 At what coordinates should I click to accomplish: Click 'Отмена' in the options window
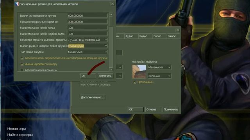153,109
